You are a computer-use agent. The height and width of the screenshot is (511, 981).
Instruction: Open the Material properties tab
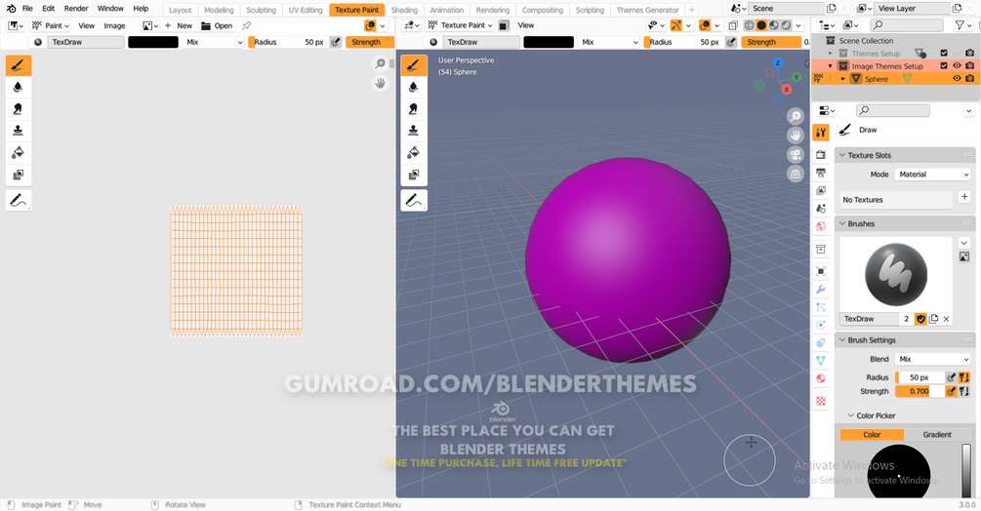821,378
